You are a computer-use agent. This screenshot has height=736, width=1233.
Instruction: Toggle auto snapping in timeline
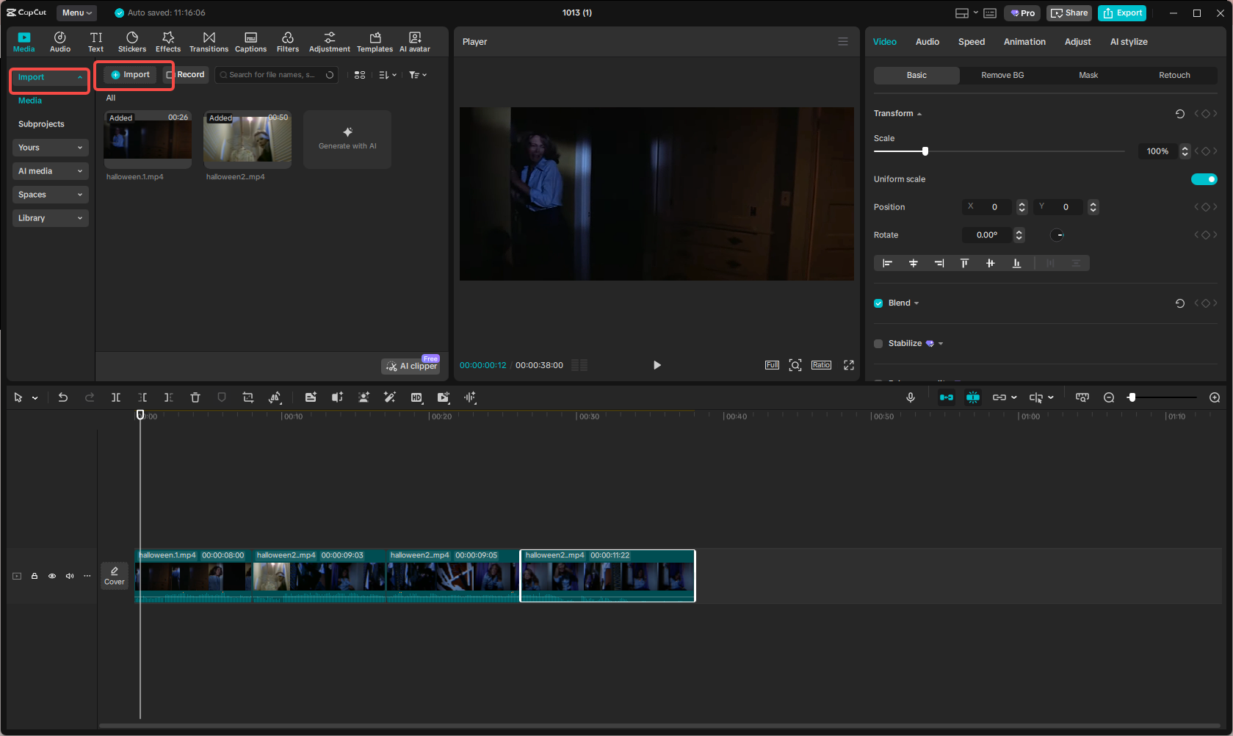click(973, 397)
